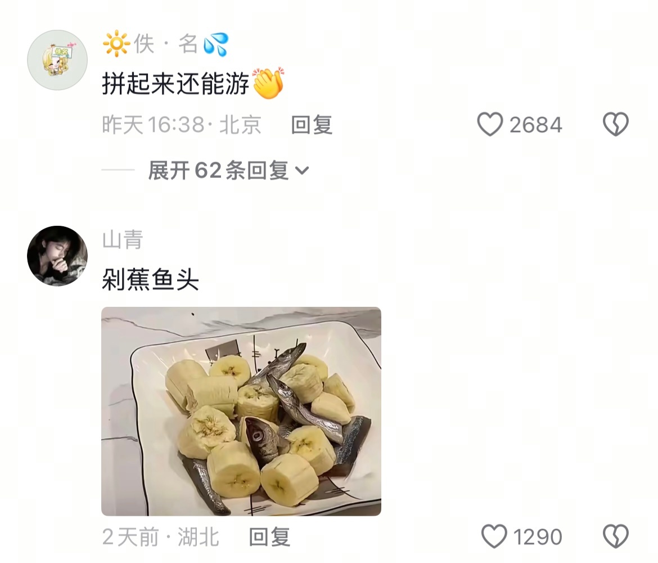Open the avatar of user 佚·名
This screenshot has height=563, width=658.
click(x=57, y=60)
